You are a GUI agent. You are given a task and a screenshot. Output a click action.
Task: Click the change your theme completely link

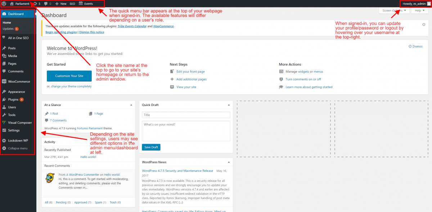click(x=71, y=86)
